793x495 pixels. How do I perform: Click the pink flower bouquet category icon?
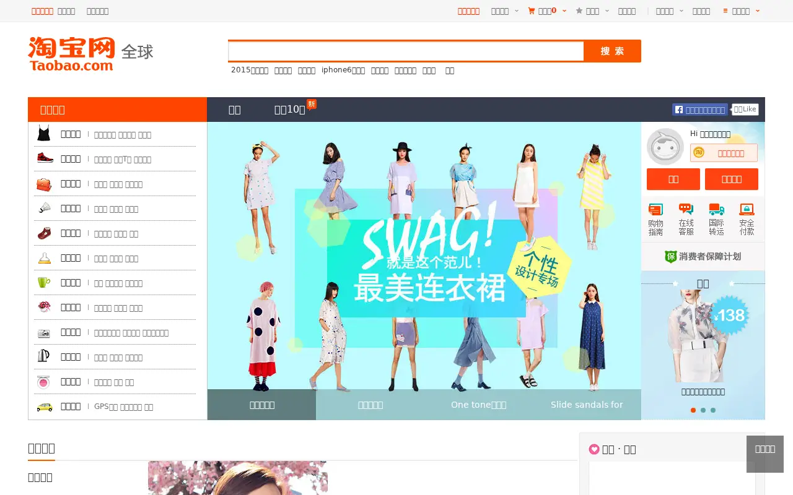44,307
